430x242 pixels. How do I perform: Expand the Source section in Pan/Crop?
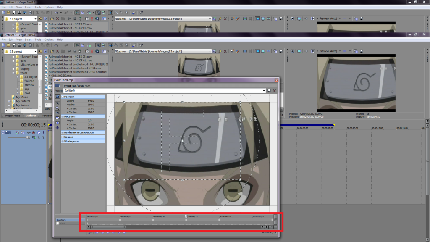pos(63,137)
